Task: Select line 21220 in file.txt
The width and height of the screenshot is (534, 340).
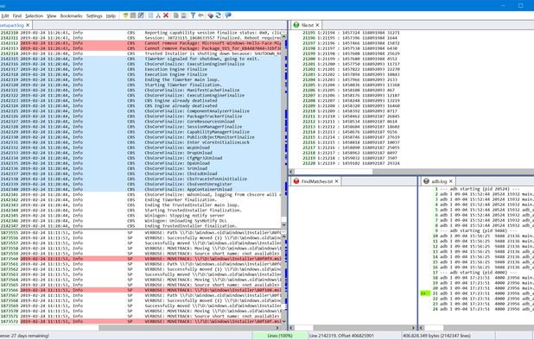Action: (351, 164)
